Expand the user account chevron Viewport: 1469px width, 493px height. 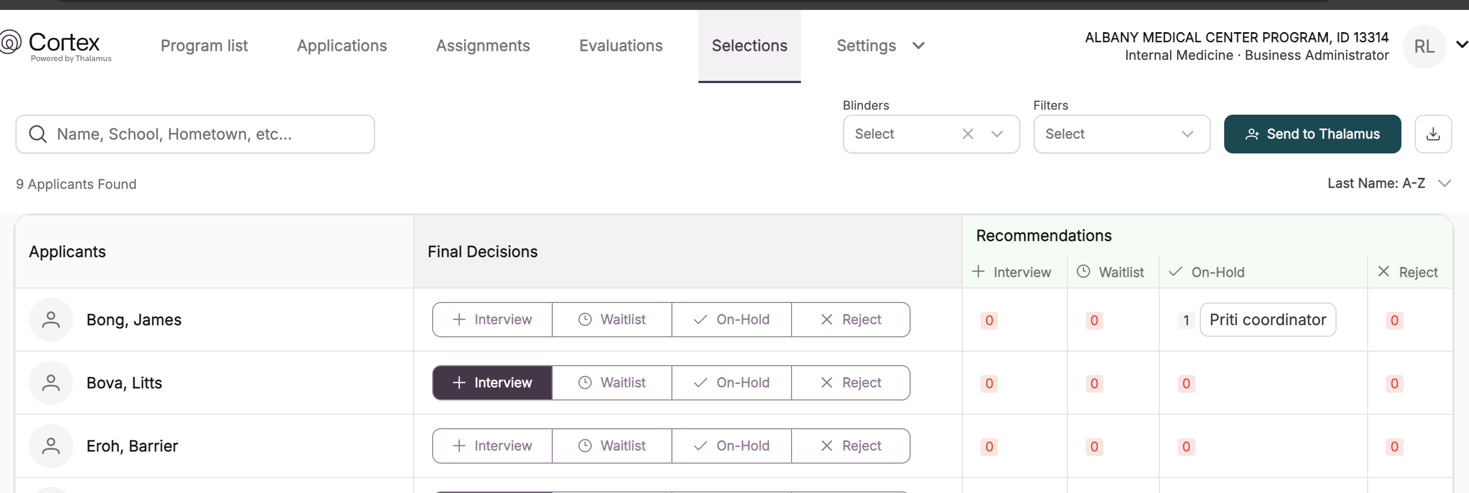[1461, 44]
